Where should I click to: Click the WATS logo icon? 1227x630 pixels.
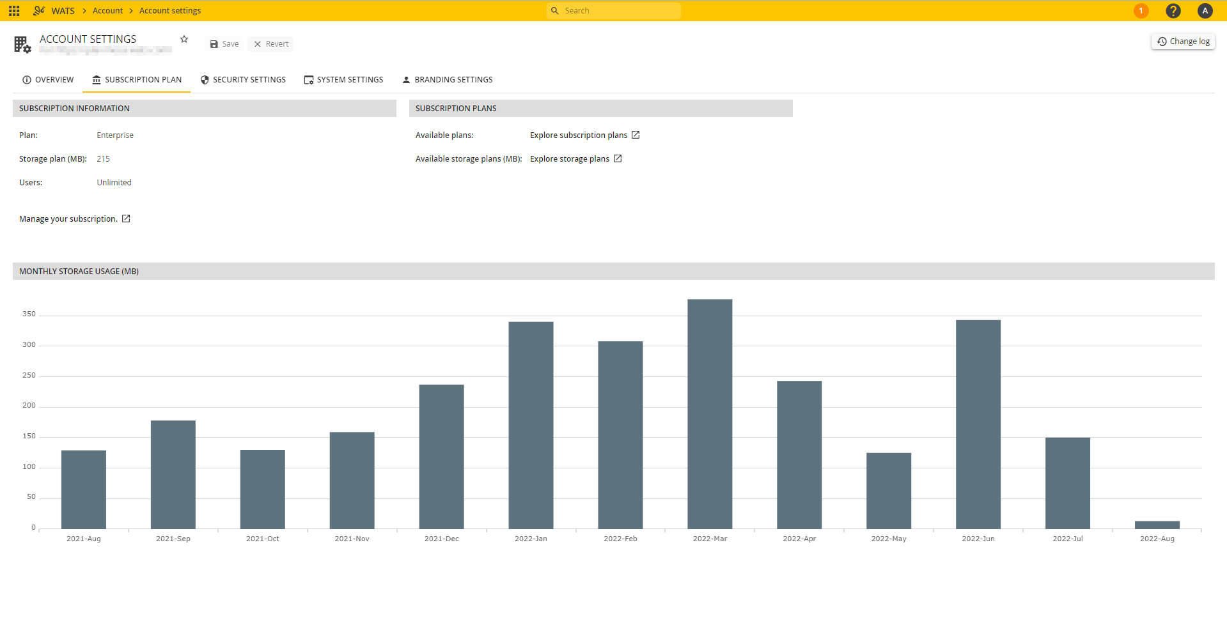(39, 11)
